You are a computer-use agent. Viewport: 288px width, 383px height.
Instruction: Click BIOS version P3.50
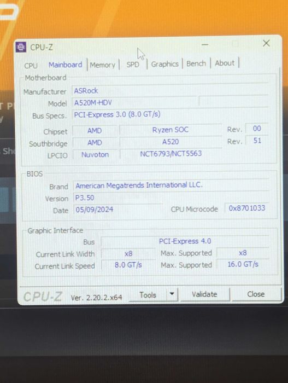click(85, 198)
